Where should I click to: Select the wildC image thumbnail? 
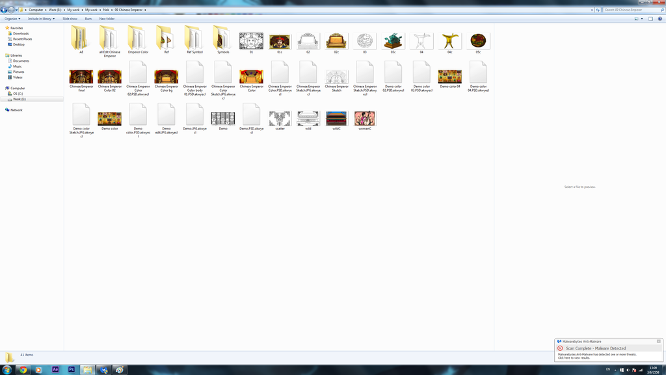336,120
